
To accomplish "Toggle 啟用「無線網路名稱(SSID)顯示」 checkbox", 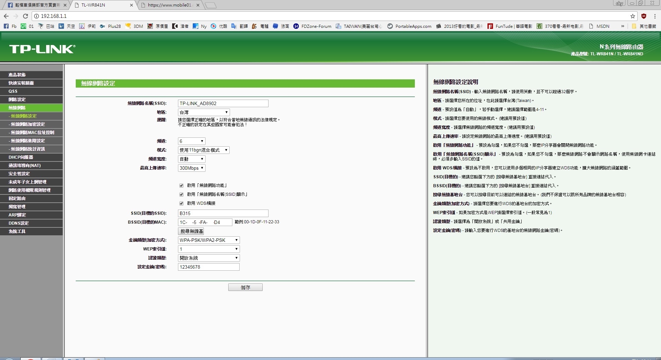I will (x=181, y=194).
